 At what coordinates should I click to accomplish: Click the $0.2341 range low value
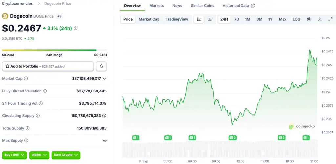point(8,55)
